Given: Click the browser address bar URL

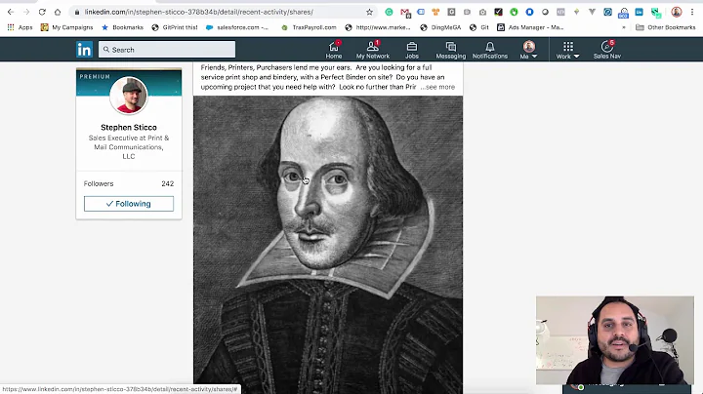Looking at the screenshot, I should point(199,12).
